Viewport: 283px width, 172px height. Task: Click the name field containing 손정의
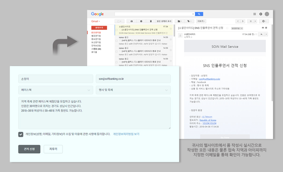coord(56,79)
